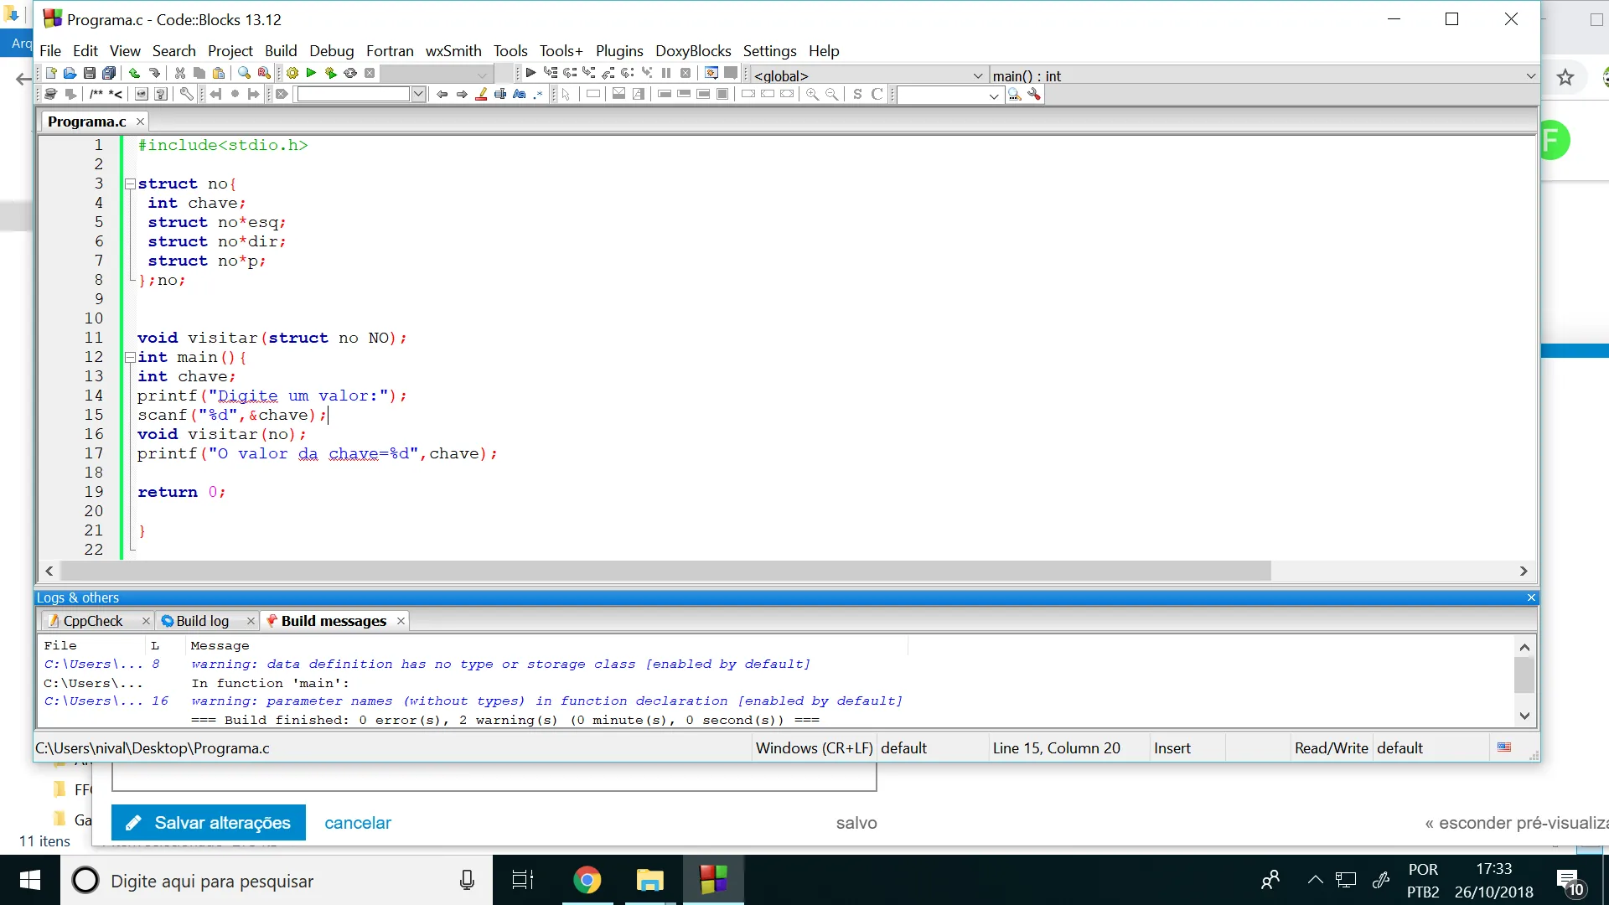Click the cancelar link
This screenshot has height=905, width=1609.
tap(358, 823)
